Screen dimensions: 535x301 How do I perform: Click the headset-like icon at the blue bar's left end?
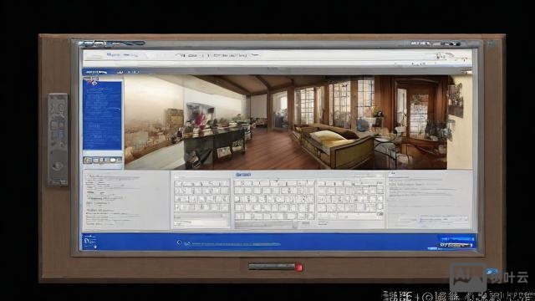[x=87, y=242]
